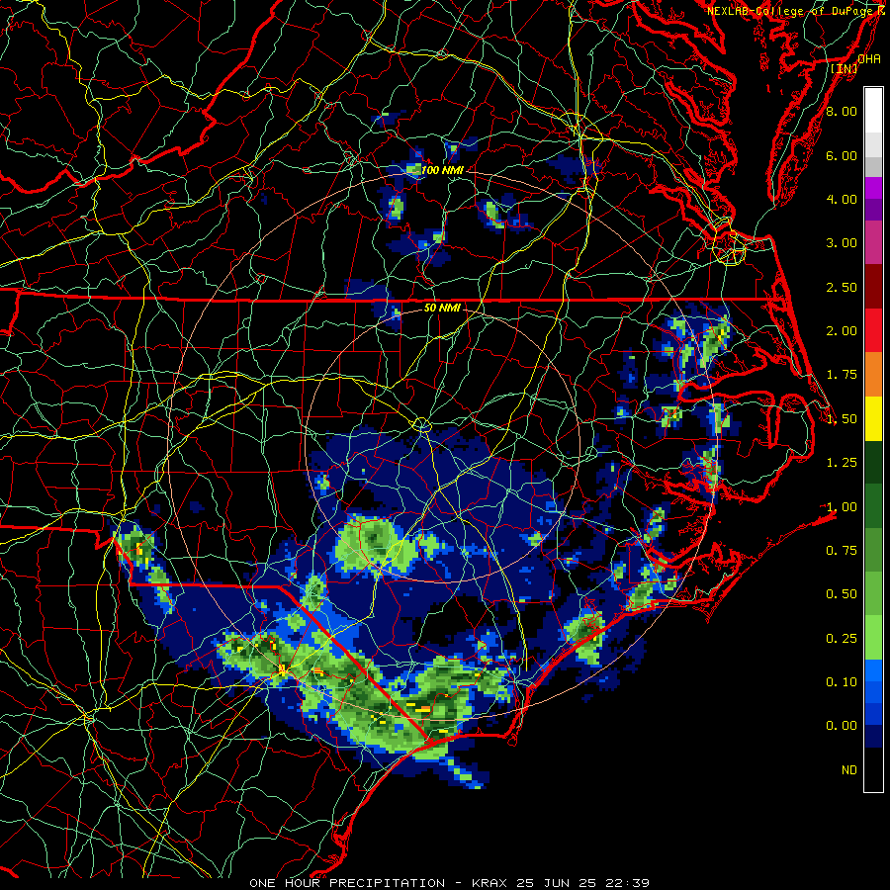This screenshot has width=890, height=890.
Task: Click the 3.00 legend value
Action: [842, 243]
